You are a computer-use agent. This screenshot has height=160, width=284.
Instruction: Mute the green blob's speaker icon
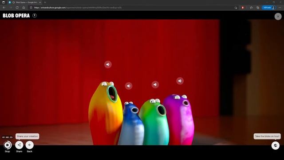155,84
